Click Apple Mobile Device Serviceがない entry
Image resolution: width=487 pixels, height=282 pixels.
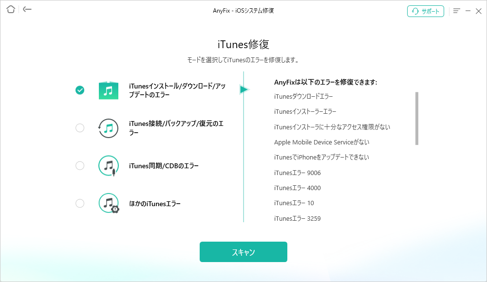click(321, 142)
